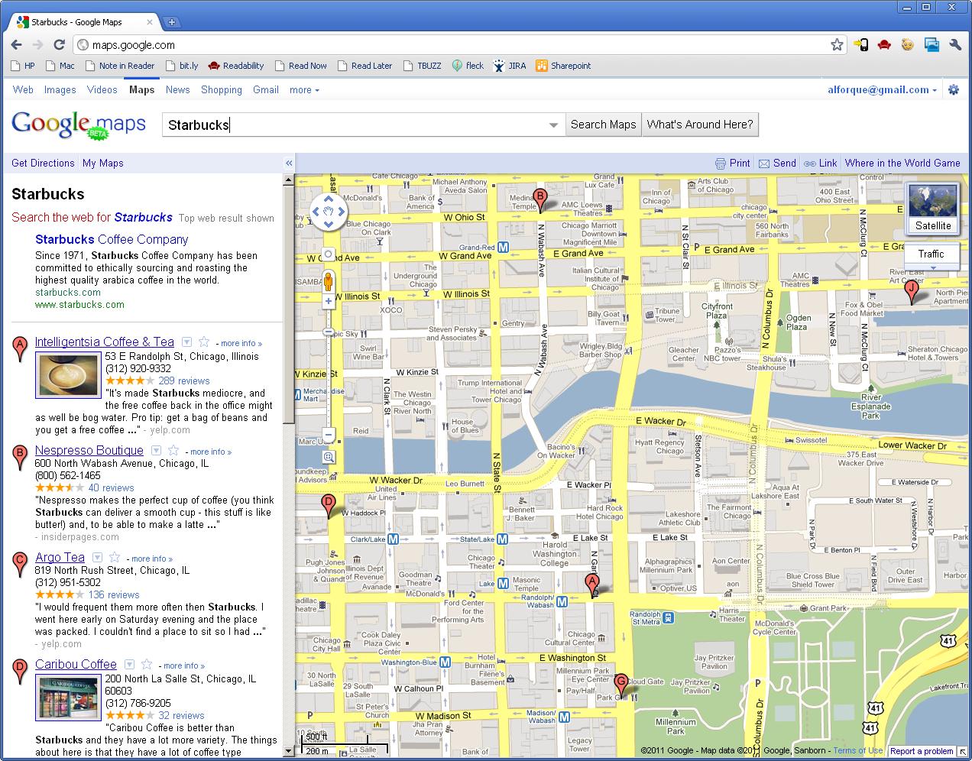The width and height of the screenshot is (972, 761).
Task: Click the Search Maps button
Action: point(603,125)
